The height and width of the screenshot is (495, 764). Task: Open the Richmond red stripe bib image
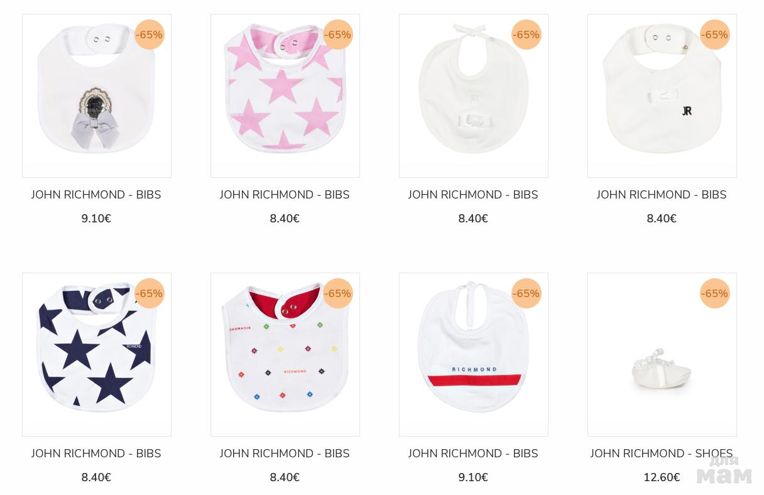click(474, 354)
